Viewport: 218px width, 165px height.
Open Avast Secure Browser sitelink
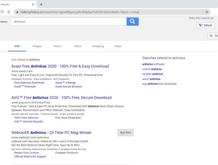coord(68,86)
